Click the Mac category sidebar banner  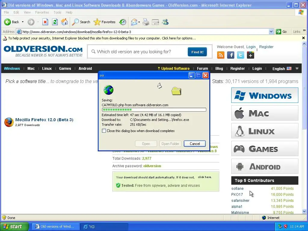pyautogui.click(x=265, y=113)
